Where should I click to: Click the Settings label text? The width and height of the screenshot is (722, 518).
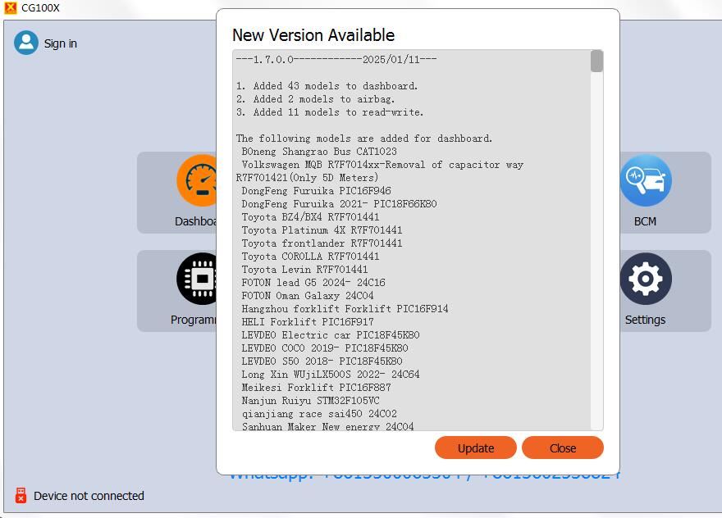coord(645,320)
